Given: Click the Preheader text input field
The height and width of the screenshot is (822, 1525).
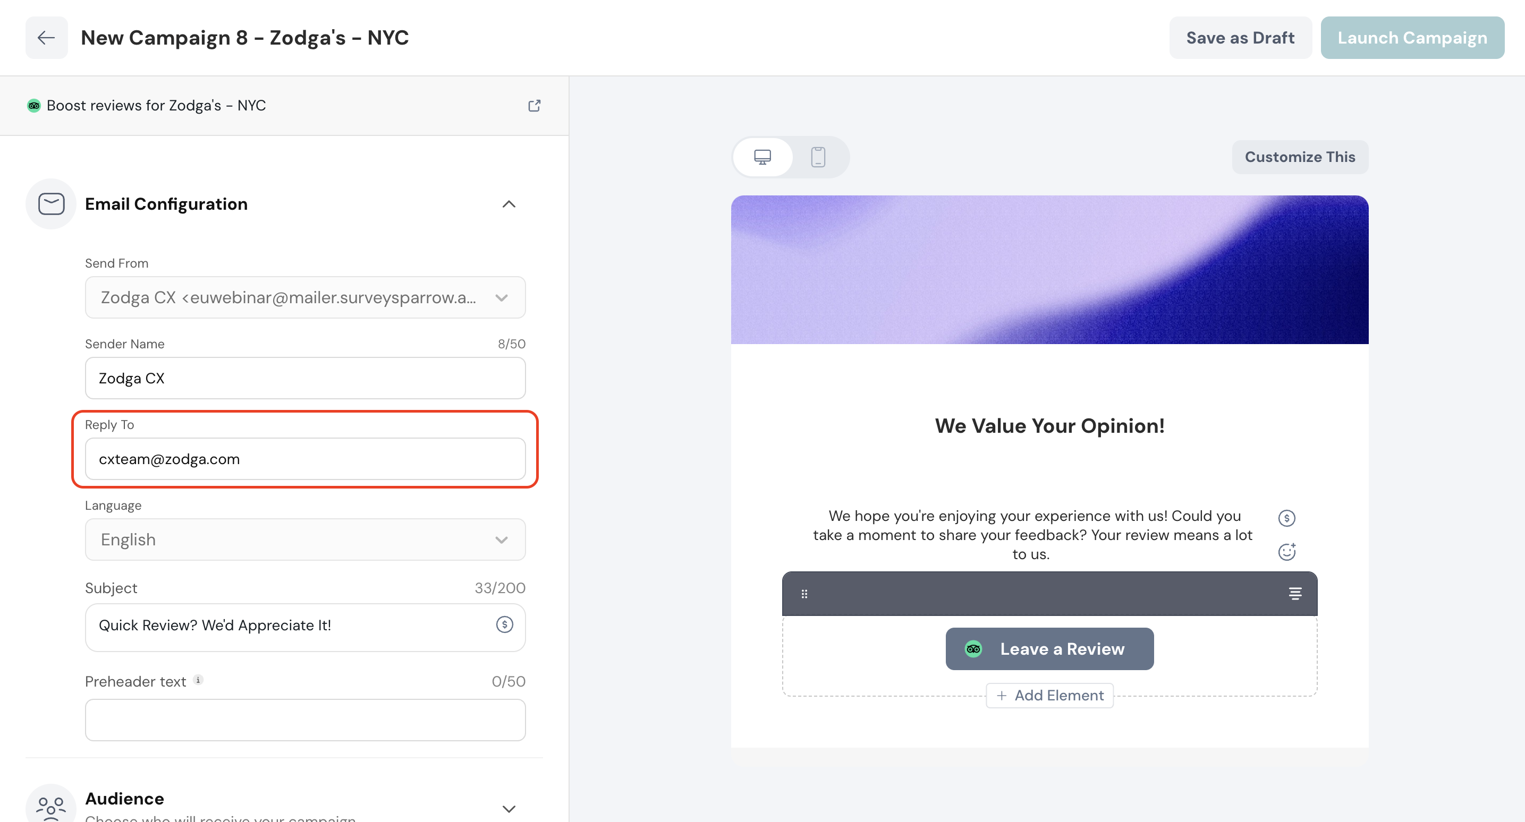Looking at the screenshot, I should click(x=305, y=720).
